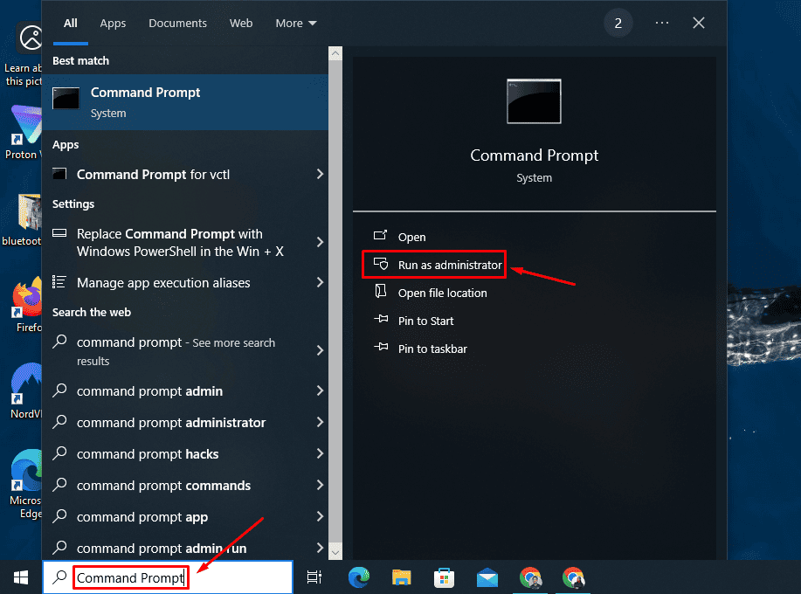Click the large Command Prompt preview icon
Viewport: 801px width, 594px height.
click(x=534, y=101)
